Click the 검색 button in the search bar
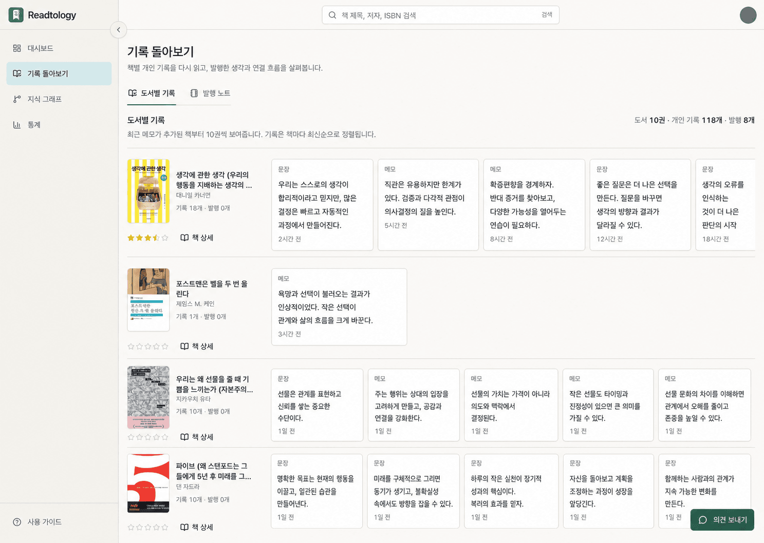The height and width of the screenshot is (543, 764). click(x=547, y=15)
